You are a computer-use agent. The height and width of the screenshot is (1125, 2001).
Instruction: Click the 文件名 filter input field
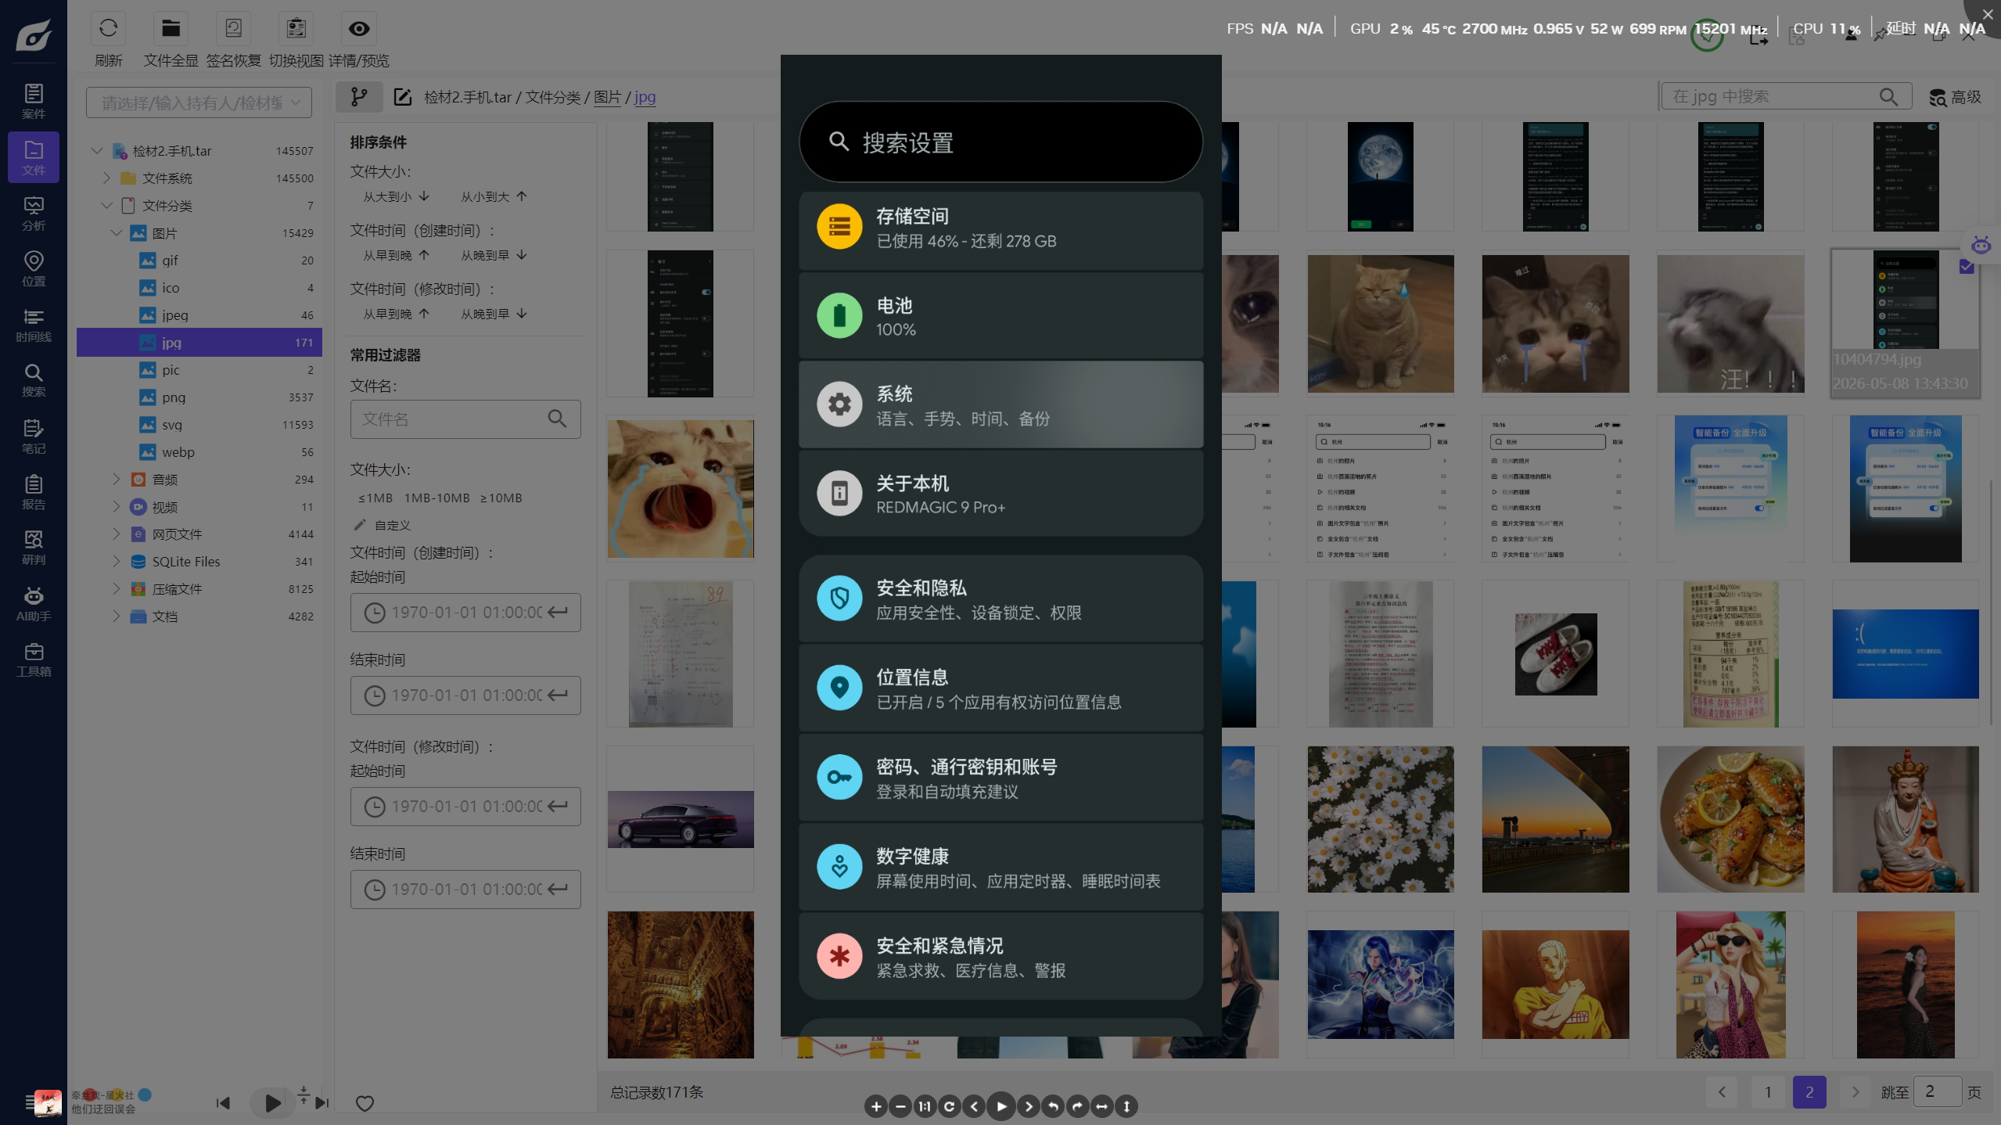pyautogui.click(x=465, y=419)
